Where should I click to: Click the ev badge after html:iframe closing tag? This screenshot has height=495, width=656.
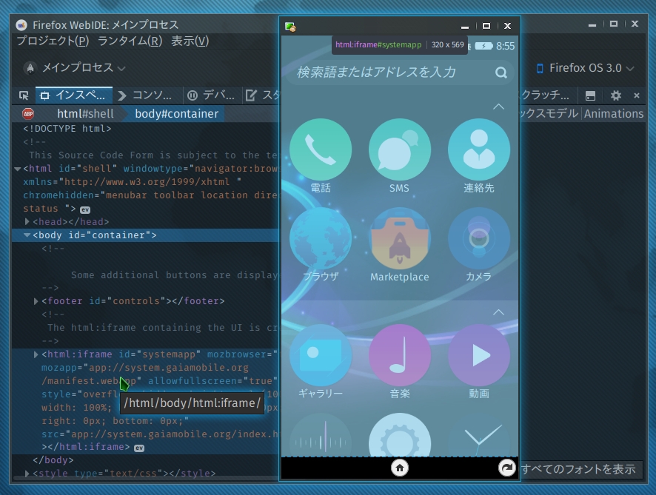(x=139, y=448)
